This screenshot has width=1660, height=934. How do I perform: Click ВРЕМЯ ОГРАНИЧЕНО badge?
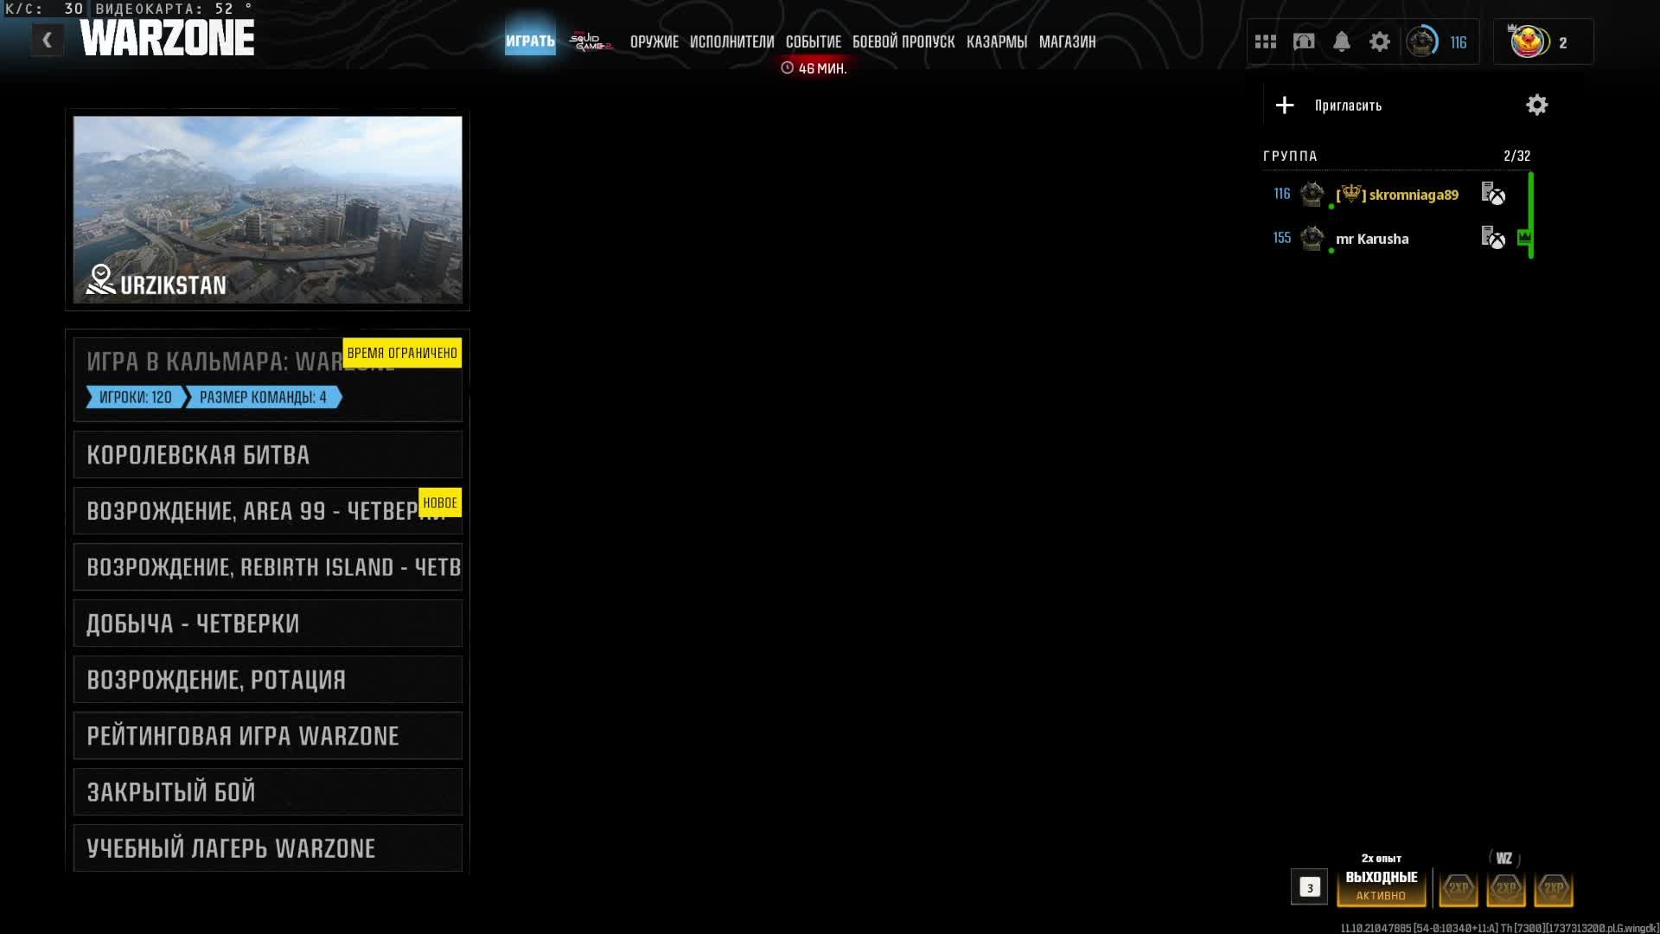[x=402, y=353]
